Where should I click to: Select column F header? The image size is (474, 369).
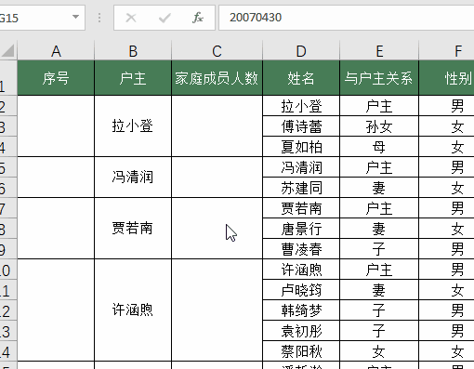tap(446, 50)
